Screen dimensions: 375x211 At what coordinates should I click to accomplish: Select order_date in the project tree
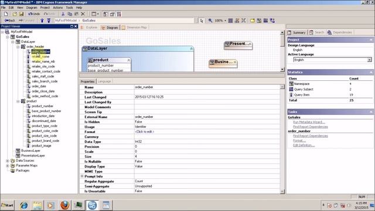pyautogui.click(x=39, y=86)
